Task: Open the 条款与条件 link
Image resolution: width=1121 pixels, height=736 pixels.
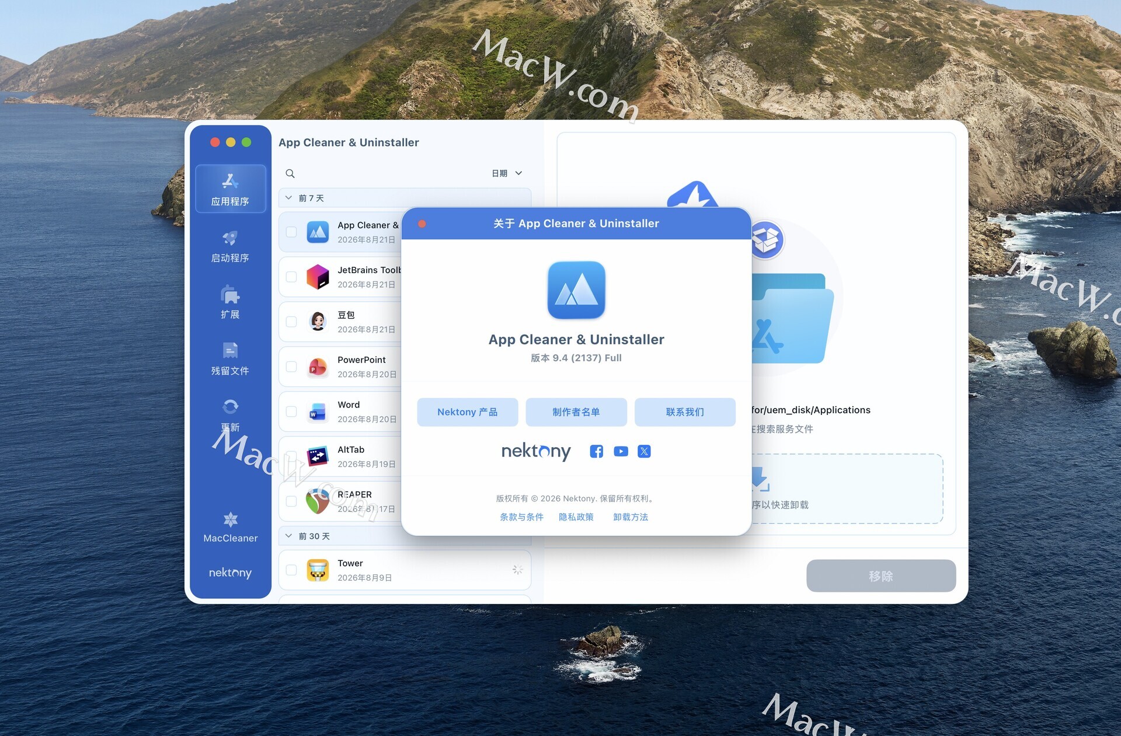Action: click(521, 517)
